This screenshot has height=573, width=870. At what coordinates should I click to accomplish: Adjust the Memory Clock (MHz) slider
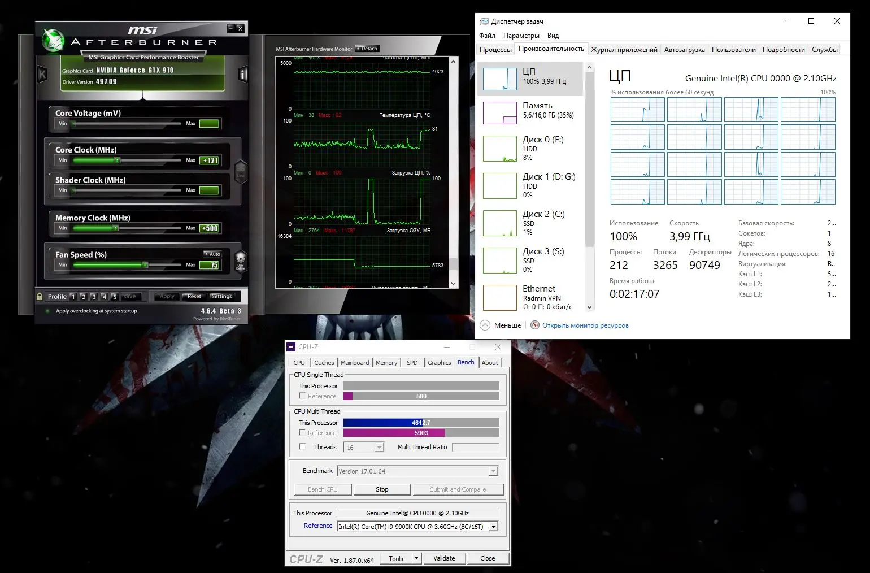[x=127, y=228]
